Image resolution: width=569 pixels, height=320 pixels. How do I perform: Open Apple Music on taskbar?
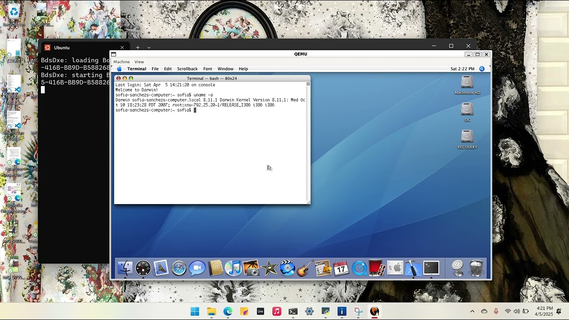pos(276,312)
